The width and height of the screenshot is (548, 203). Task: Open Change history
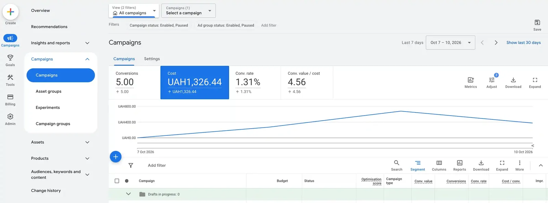pos(46,191)
